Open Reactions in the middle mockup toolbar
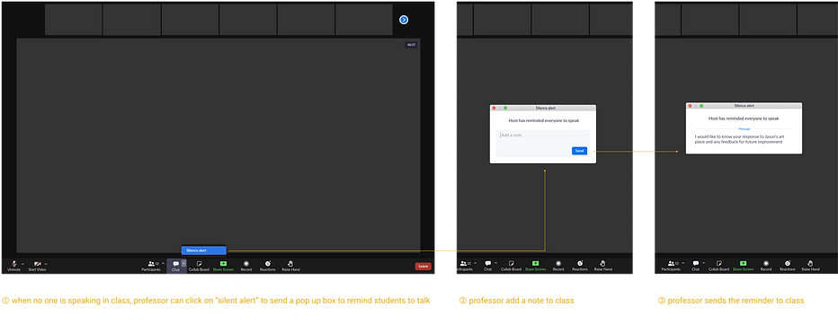The image size is (838, 324). (580, 266)
